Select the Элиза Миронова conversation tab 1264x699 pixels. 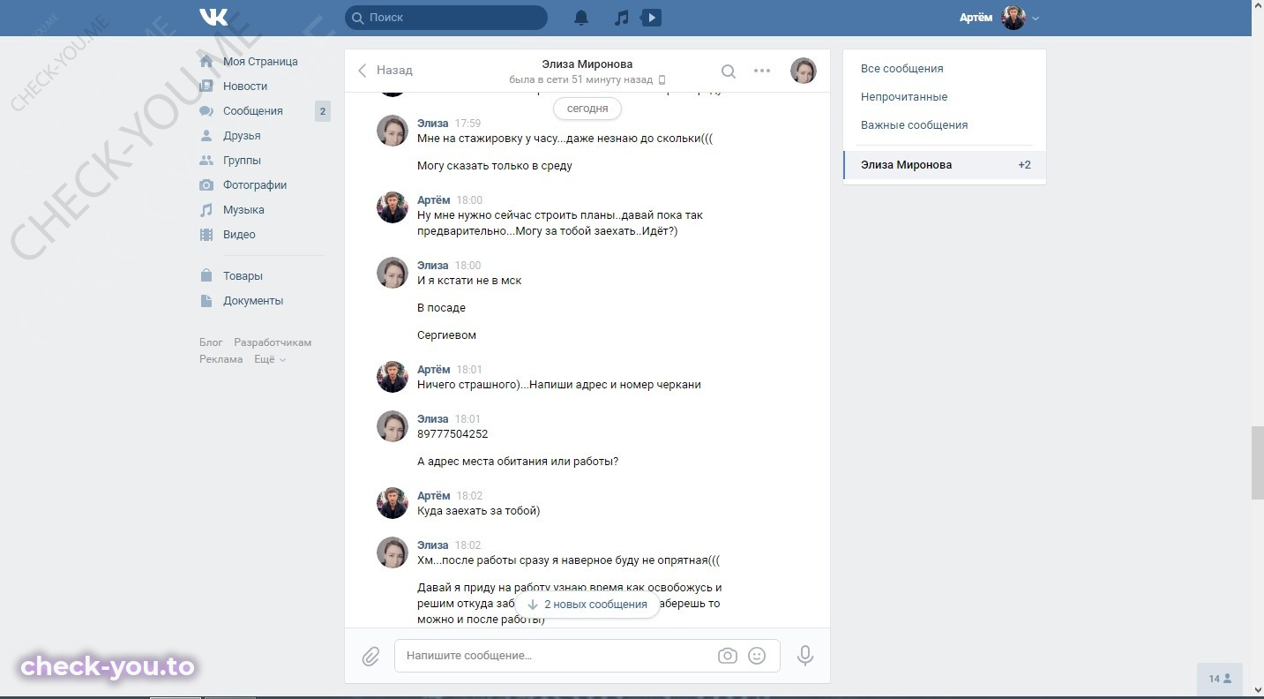pyautogui.click(x=944, y=165)
